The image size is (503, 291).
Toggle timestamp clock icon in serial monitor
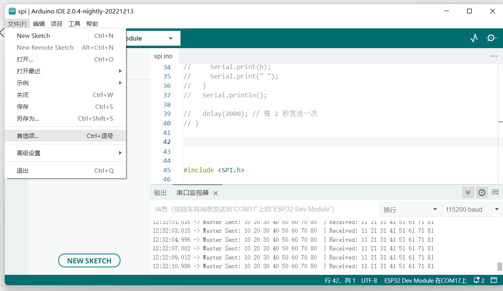[482, 192]
